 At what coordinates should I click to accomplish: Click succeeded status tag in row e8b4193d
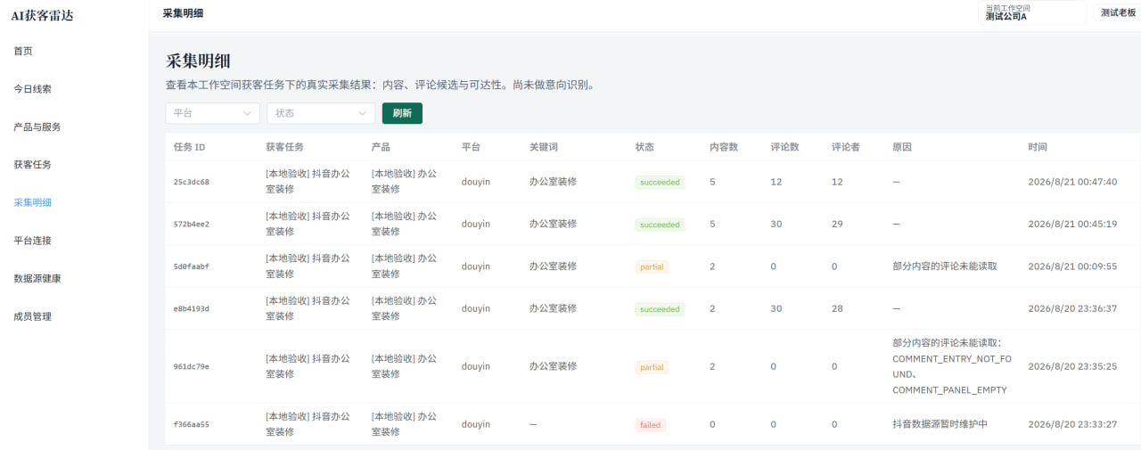660,309
